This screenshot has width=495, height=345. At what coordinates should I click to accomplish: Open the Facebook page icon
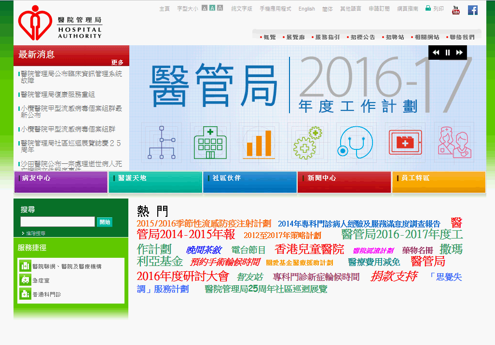click(473, 10)
